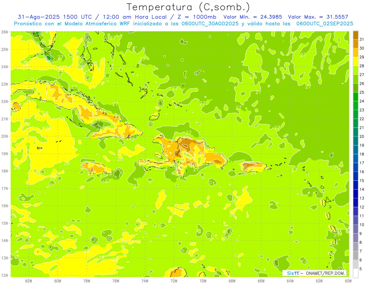Click the colorbar legend value 20
This screenshot has height=285, width=370.
pos(362,137)
